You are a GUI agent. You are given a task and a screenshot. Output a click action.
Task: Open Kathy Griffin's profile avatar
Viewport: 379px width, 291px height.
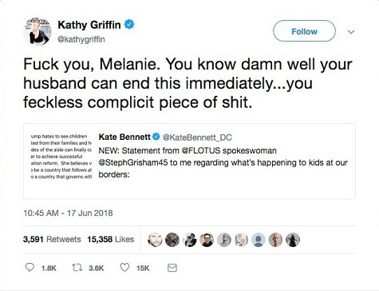[38, 31]
